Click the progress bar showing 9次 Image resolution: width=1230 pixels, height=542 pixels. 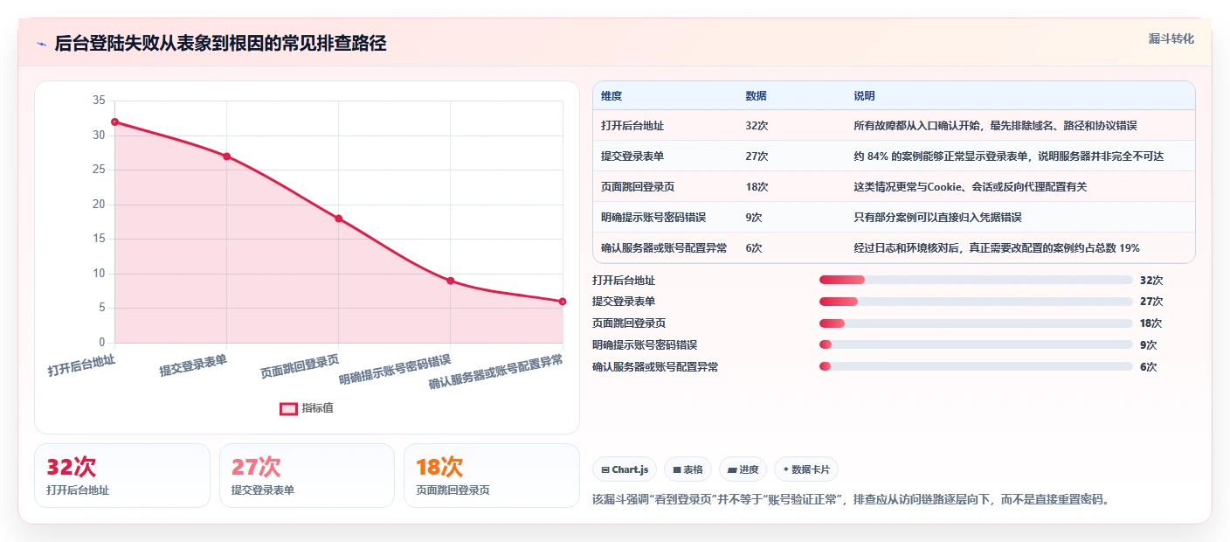[976, 345]
